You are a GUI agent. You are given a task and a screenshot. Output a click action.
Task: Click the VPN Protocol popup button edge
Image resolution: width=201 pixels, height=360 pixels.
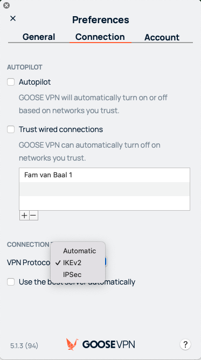click(106, 262)
